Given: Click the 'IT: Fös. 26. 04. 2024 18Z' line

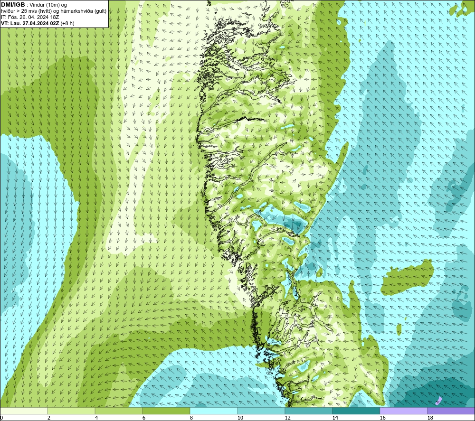Looking at the screenshot, I should 30,17.
